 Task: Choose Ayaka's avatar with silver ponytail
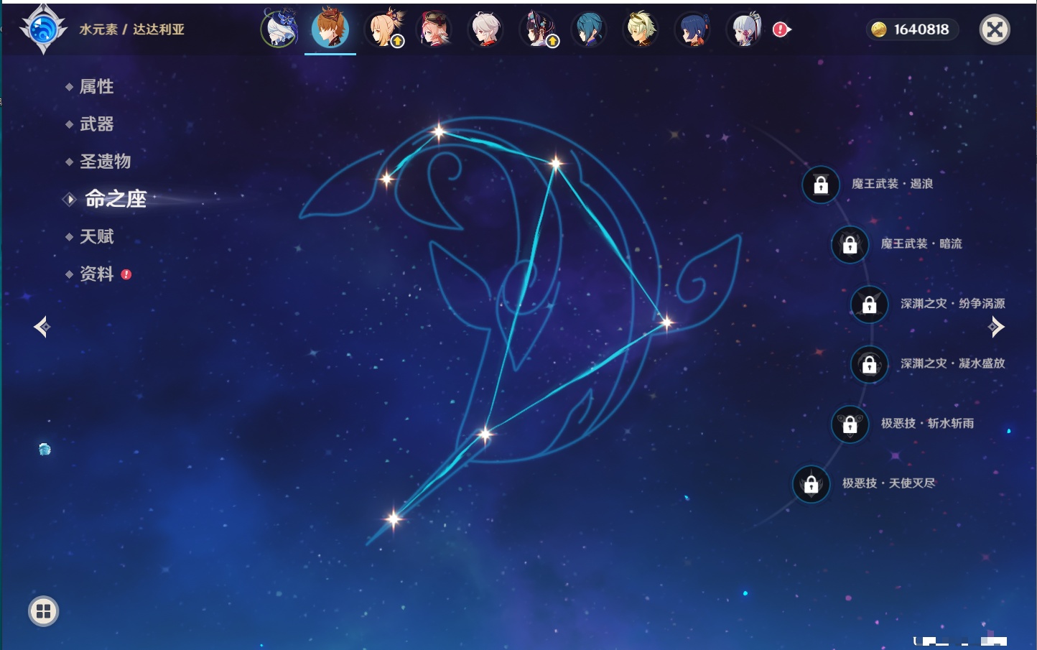point(745,29)
